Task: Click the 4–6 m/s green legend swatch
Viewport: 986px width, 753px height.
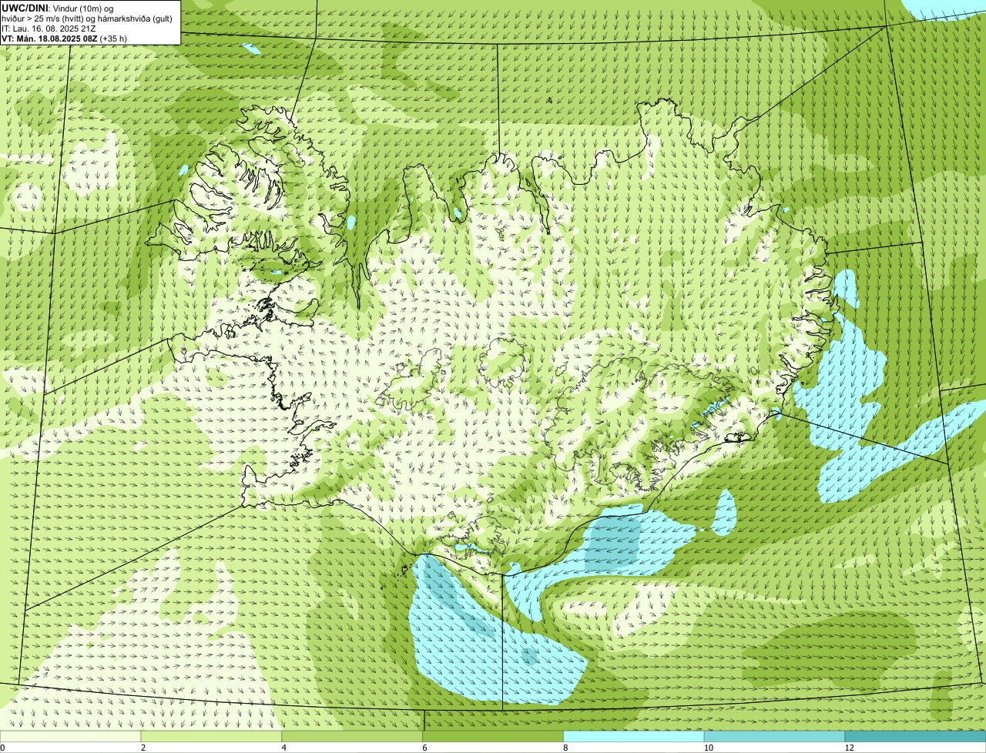Action: (x=353, y=737)
